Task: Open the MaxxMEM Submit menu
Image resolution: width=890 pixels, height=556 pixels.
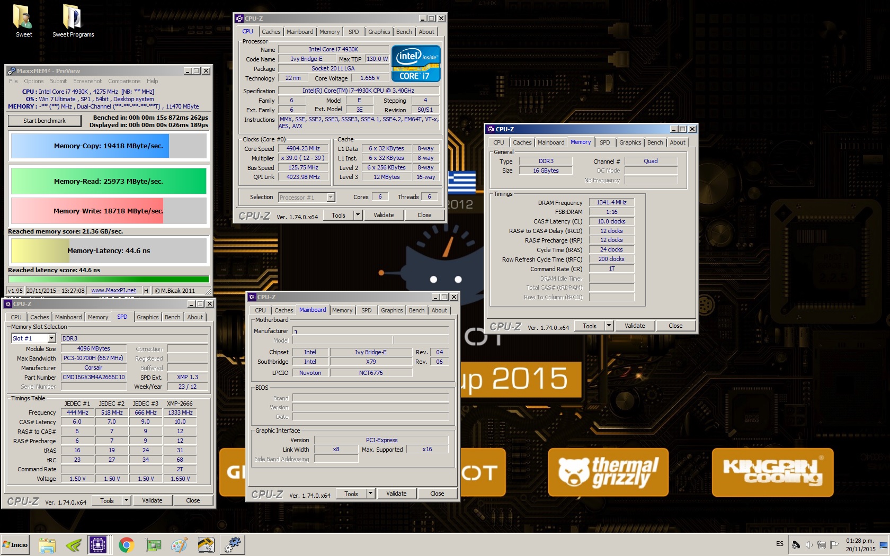Action: coord(58,81)
